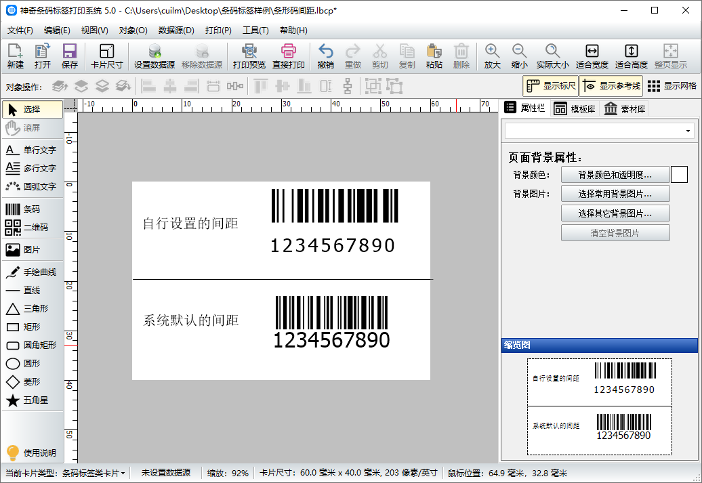Click the 卡片尺寸 60.0 毫米 status text
The image size is (702, 483).
tap(348, 473)
